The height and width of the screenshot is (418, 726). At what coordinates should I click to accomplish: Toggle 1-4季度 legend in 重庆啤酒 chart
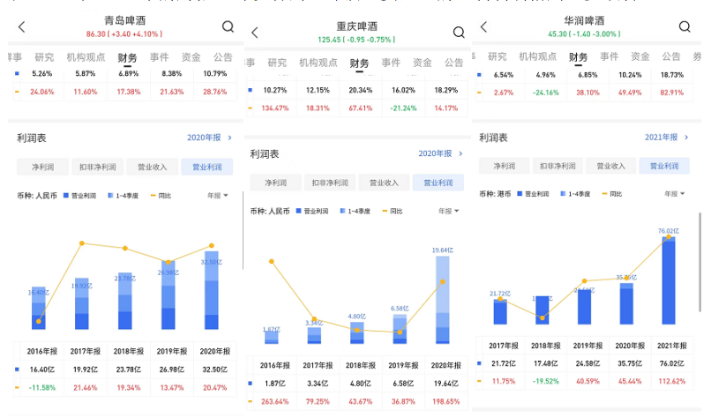click(x=356, y=211)
